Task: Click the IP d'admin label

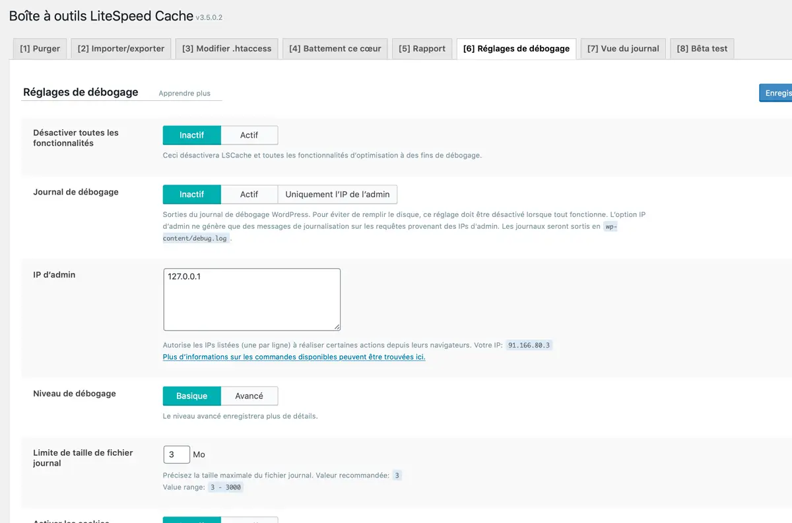Action: pos(54,275)
